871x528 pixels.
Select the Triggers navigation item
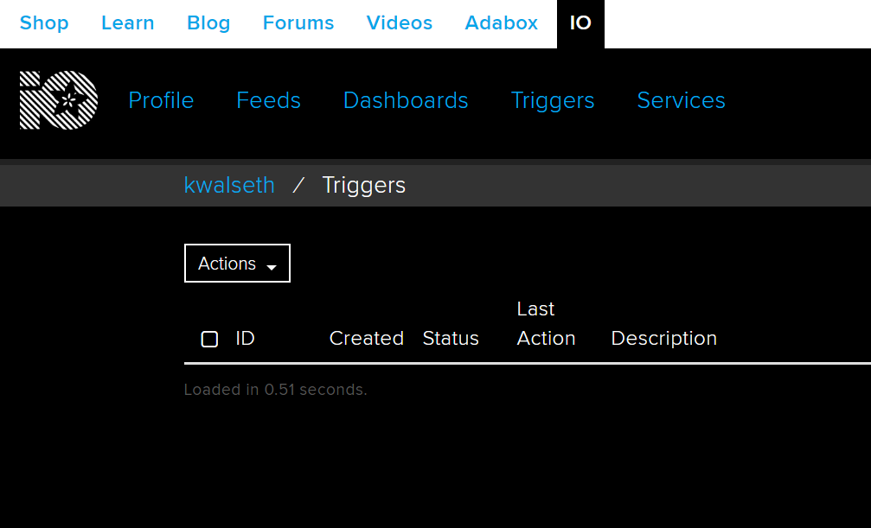pos(553,100)
